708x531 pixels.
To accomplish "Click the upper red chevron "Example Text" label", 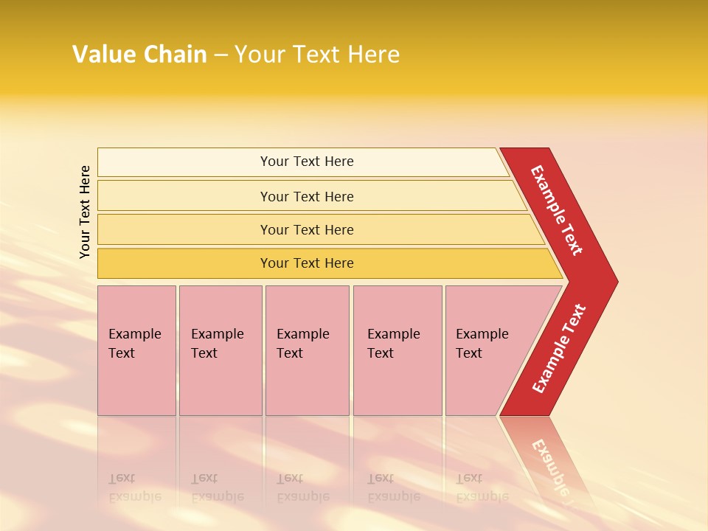I will [558, 210].
